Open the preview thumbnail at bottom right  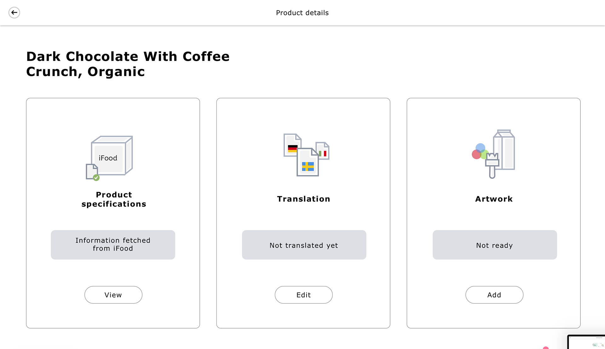pyautogui.click(x=586, y=342)
